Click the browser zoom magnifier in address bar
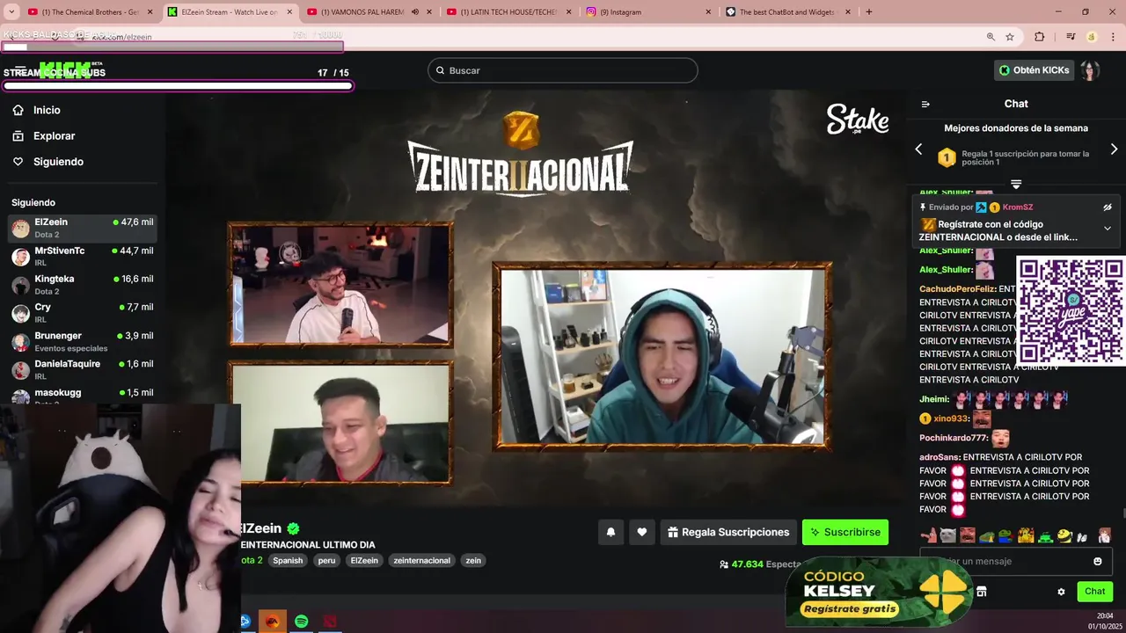Screen dimensions: 1126x633 (991, 37)
